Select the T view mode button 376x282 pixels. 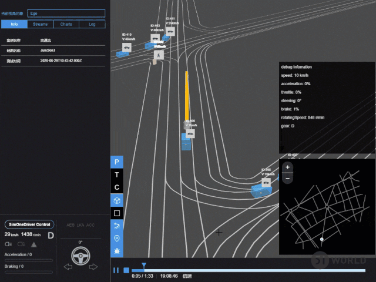pos(117,174)
